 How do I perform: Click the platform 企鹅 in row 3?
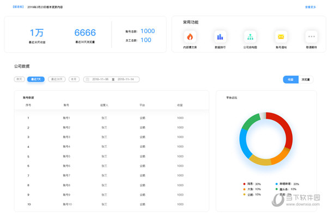(142, 137)
